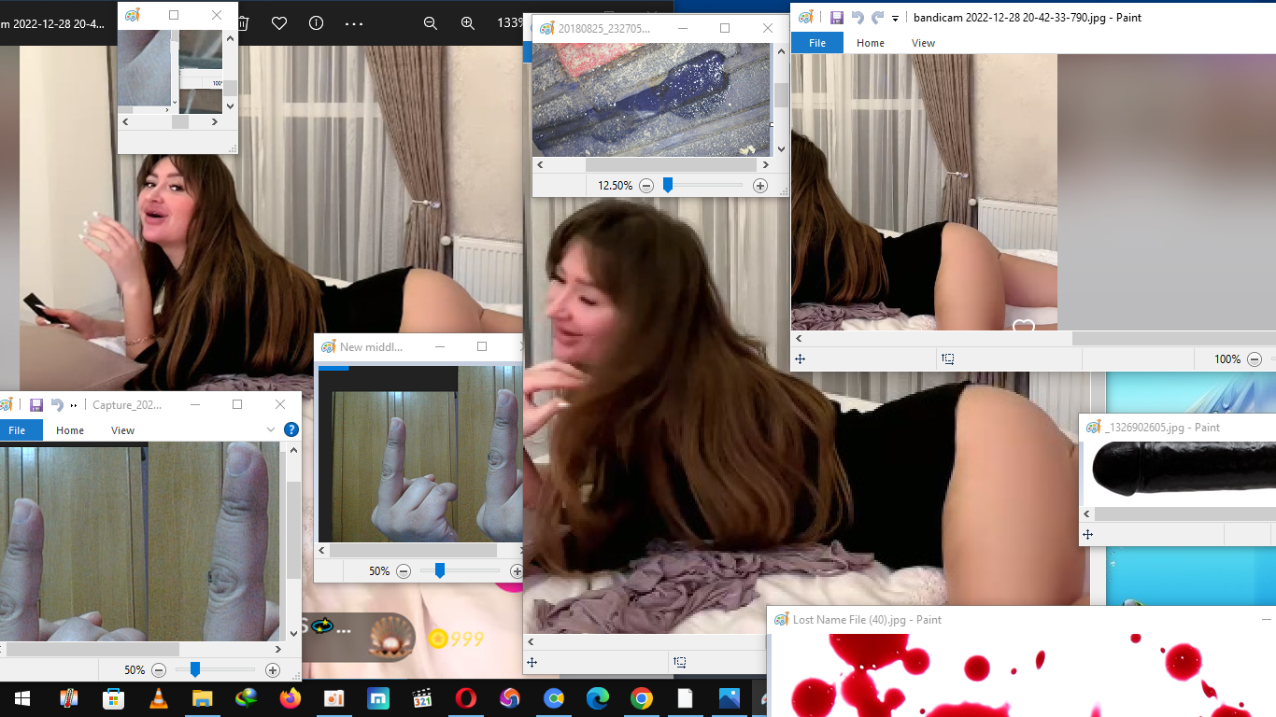Click zoom plus button in Capture Paint window
Viewport: 1276px width, 717px height.
[273, 669]
